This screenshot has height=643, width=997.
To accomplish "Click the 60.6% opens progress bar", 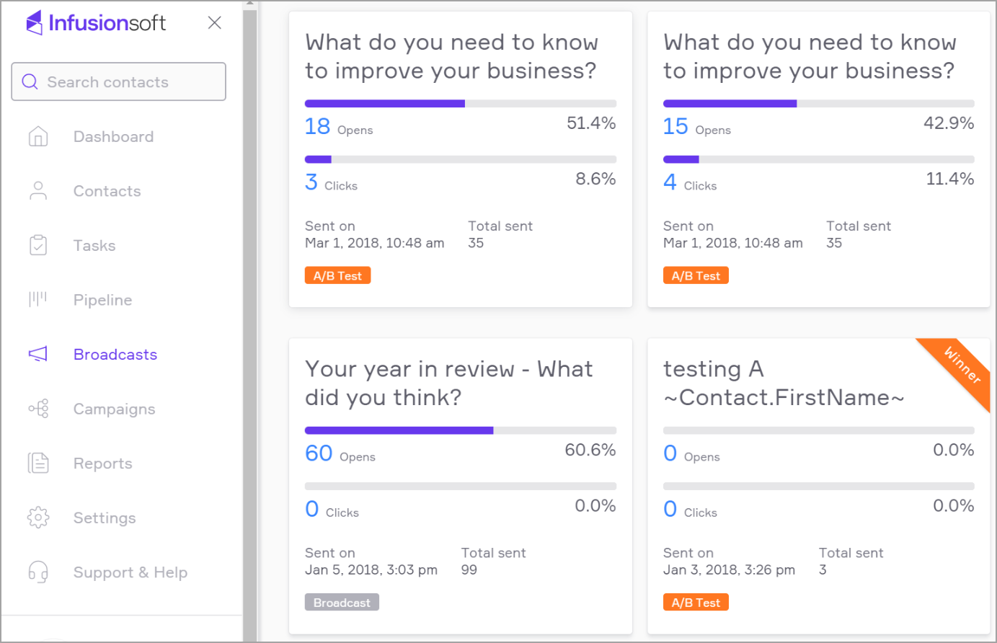I will pos(460,430).
